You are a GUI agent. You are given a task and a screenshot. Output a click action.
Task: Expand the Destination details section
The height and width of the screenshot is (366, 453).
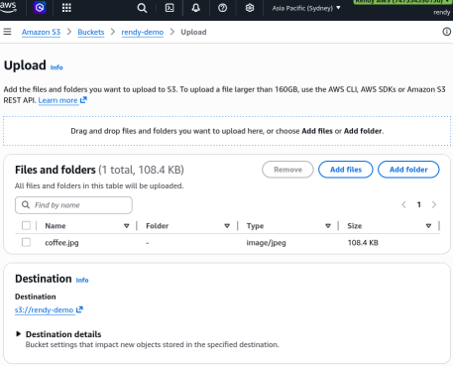[x=19, y=334]
